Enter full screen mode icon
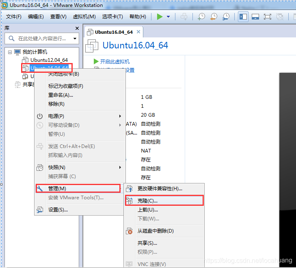Viewport: 296px width, 268px height. pos(268,17)
